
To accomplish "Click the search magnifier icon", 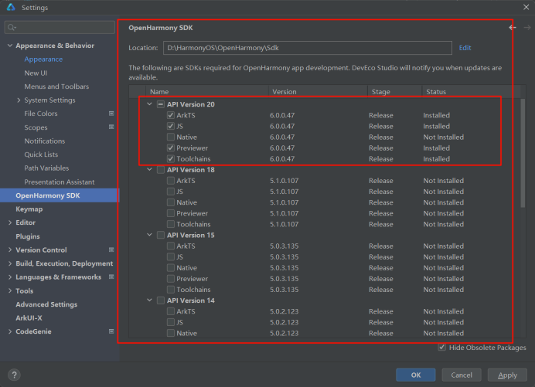I will click(12, 27).
